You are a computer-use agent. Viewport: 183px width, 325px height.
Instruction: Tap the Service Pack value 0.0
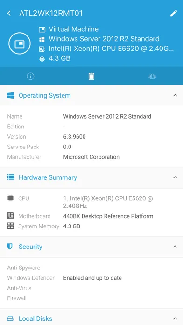click(x=67, y=147)
